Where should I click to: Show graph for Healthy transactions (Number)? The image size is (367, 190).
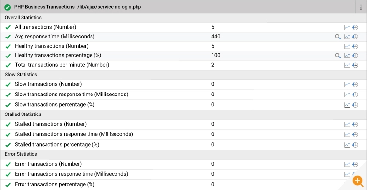point(347,46)
